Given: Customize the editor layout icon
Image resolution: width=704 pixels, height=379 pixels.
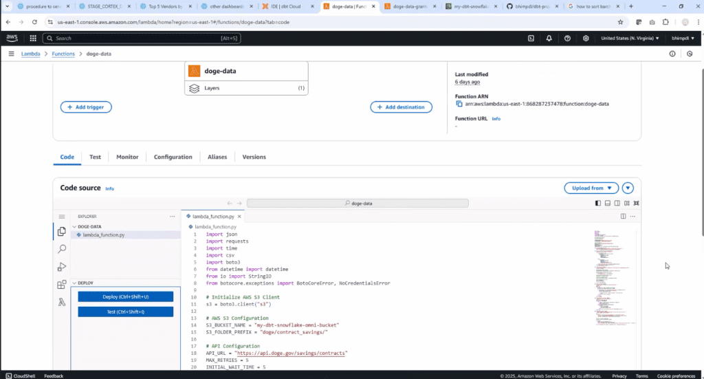Looking at the screenshot, I should pyautogui.click(x=627, y=203).
